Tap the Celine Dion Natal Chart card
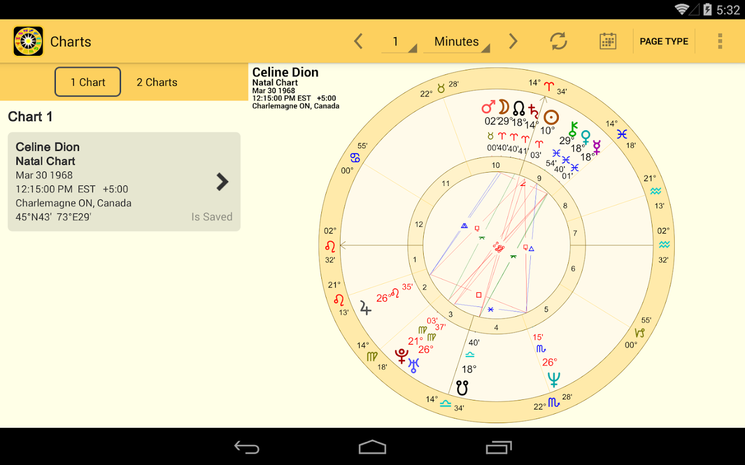Viewport: 745px width, 465px height. point(124,182)
